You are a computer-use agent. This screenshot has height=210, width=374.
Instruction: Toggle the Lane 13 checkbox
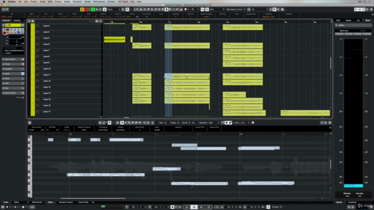tap(37, 87)
